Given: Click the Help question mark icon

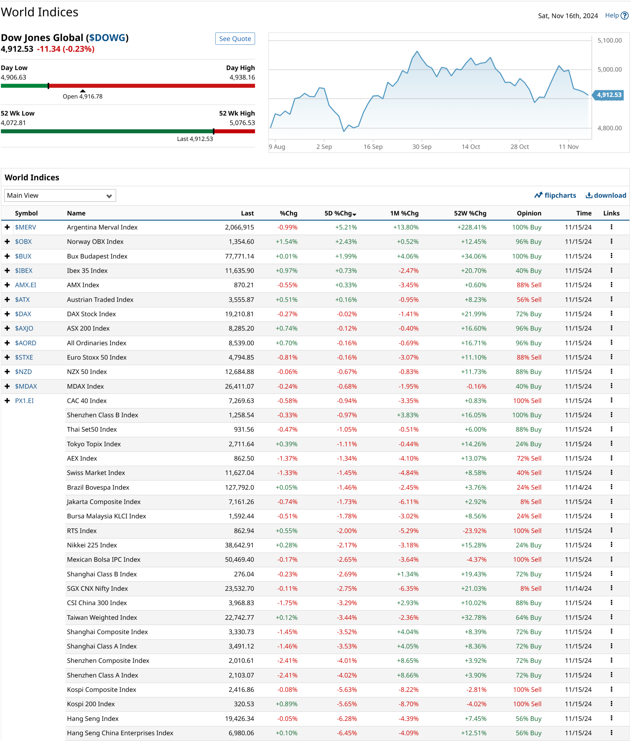Looking at the screenshot, I should [624, 16].
